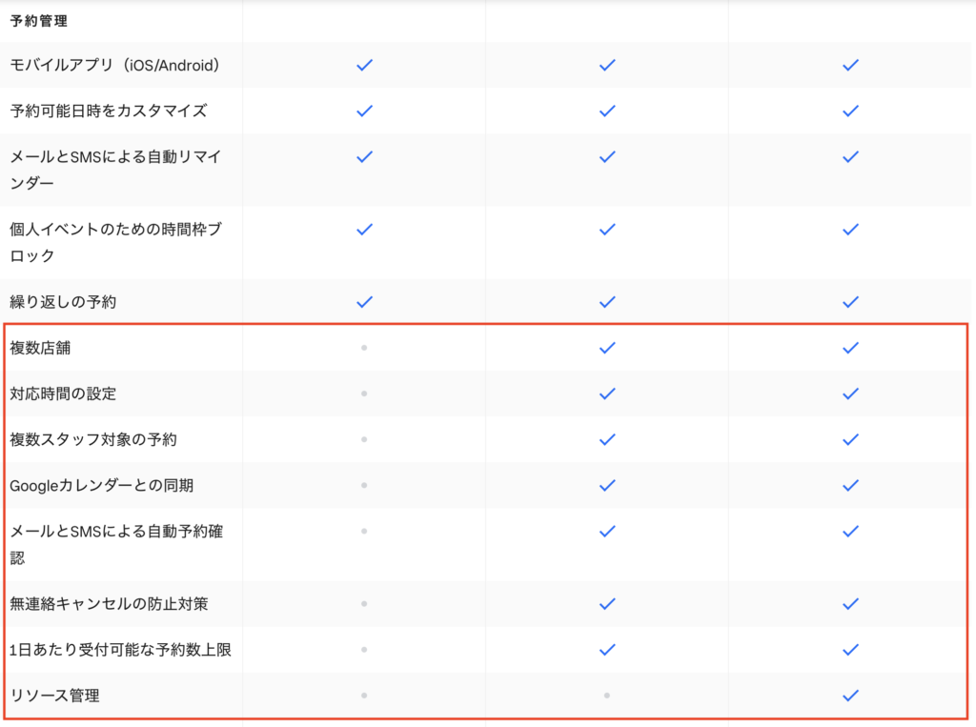Click the モバイルアプリ（iOS/Android） feature label

tap(118, 66)
